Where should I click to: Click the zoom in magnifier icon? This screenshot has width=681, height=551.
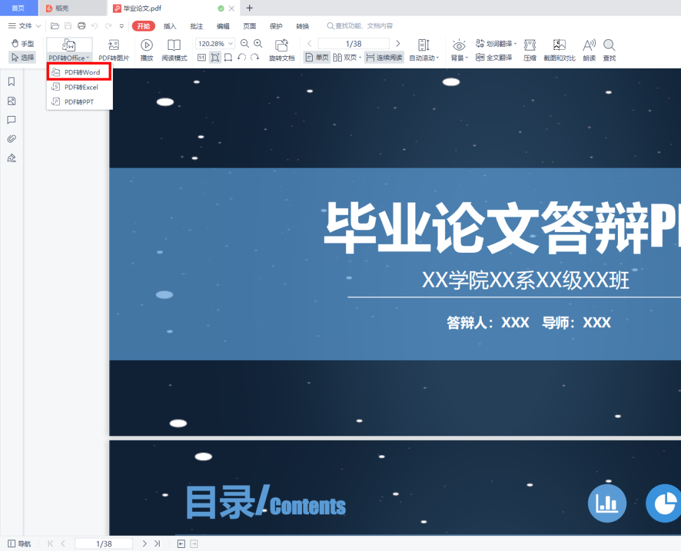click(258, 43)
